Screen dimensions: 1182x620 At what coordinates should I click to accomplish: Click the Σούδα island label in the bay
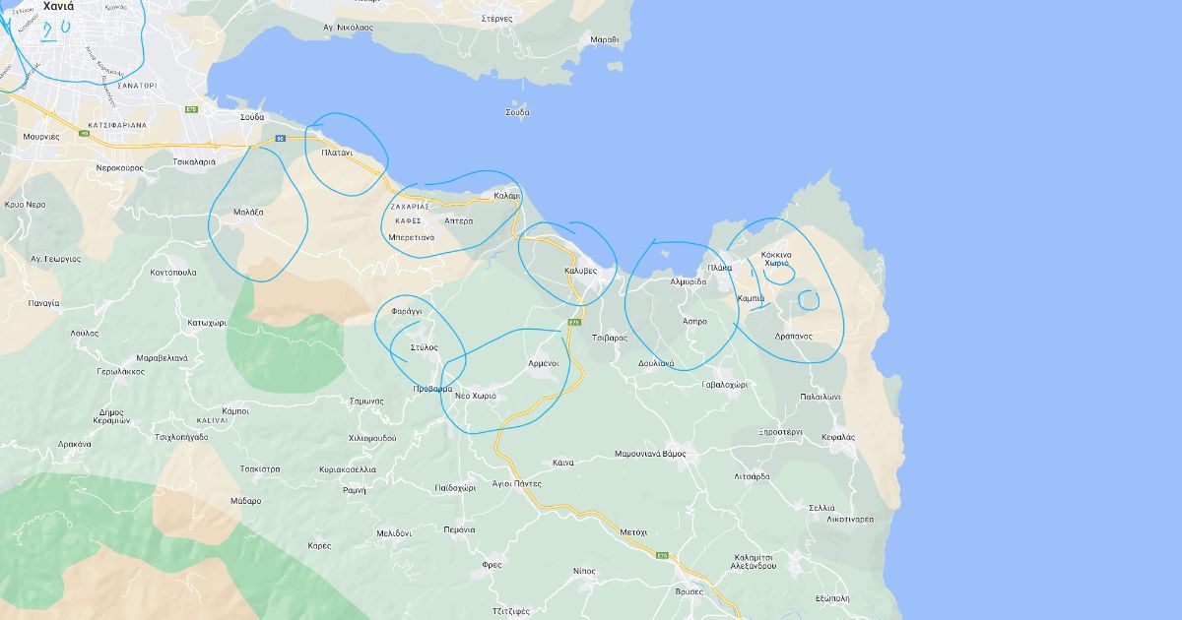point(517,112)
